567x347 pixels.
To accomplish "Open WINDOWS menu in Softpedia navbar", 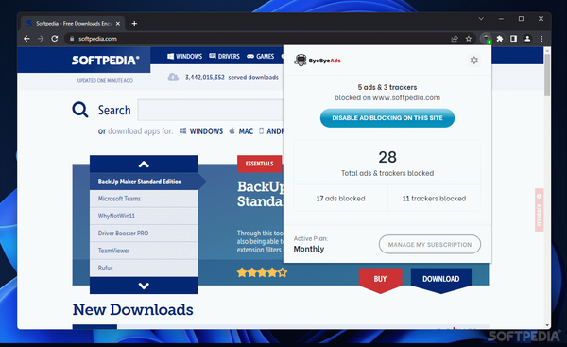I will coord(185,56).
